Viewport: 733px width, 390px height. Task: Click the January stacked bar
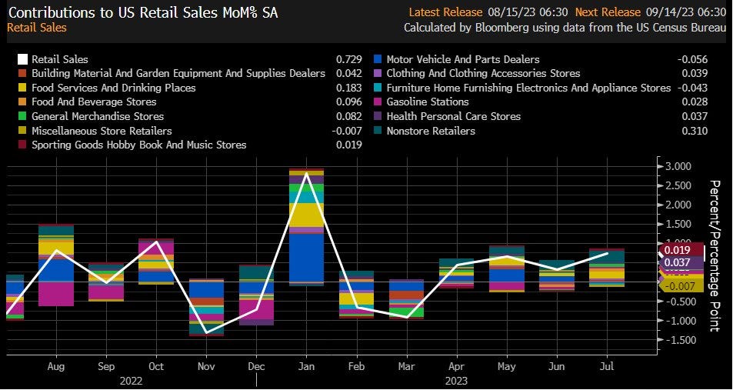pos(306,227)
